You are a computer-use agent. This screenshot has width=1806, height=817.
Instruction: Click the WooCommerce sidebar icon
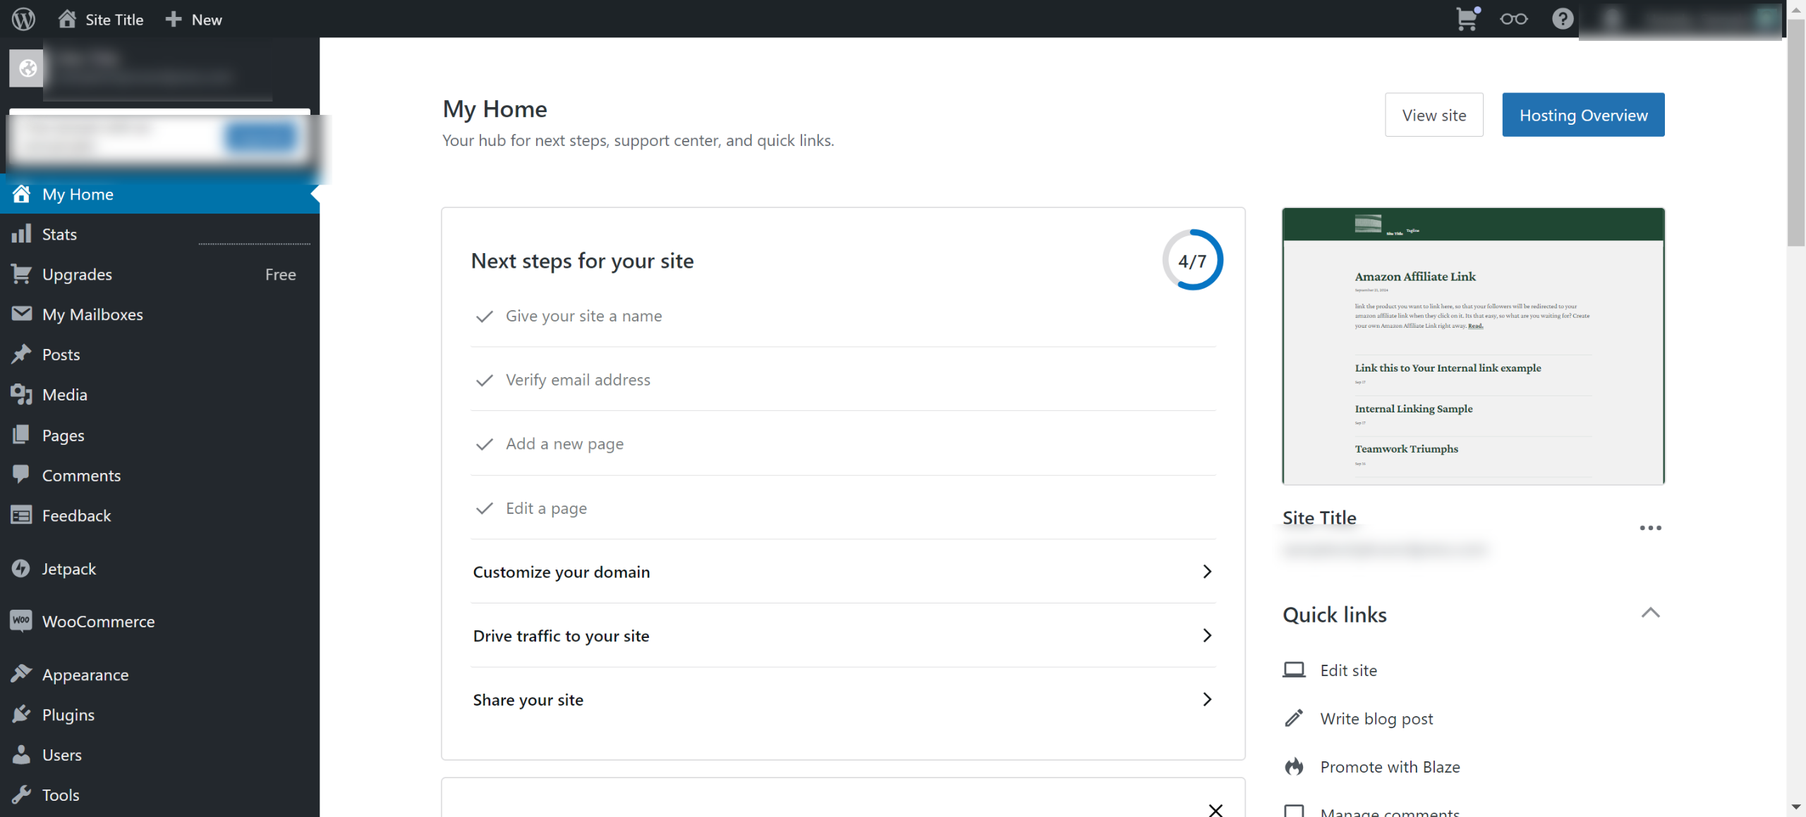click(x=21, y=621)
